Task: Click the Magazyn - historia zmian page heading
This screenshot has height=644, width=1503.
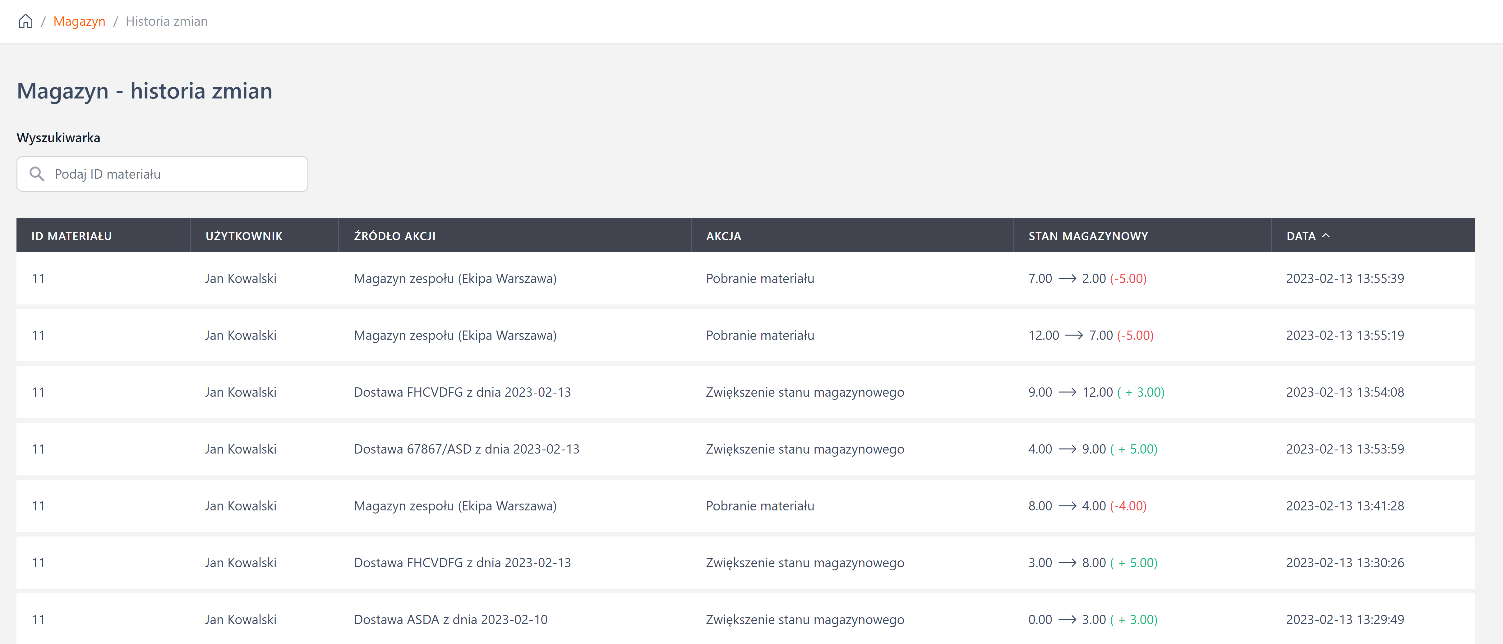Action: coord(144,91)
